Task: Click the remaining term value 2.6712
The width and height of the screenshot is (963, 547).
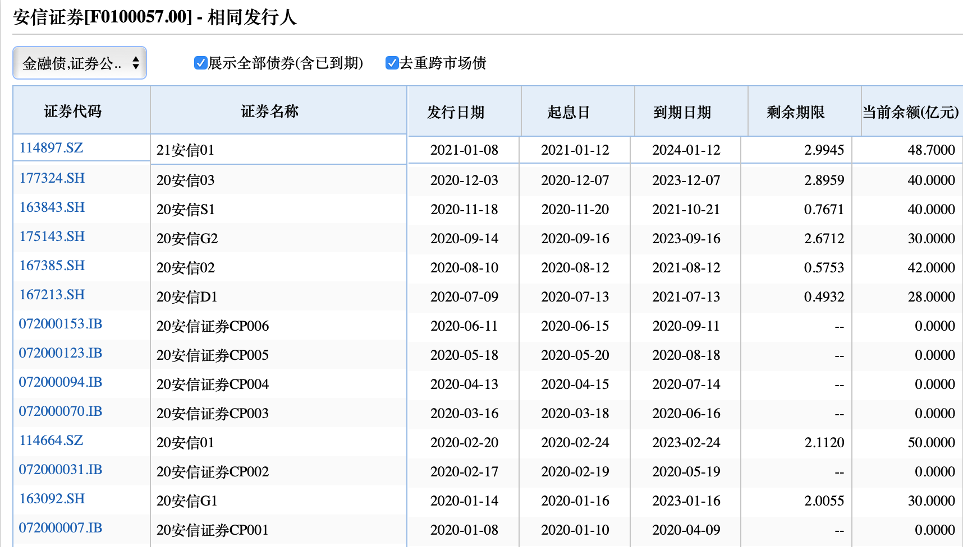Action: coord(824,238)
